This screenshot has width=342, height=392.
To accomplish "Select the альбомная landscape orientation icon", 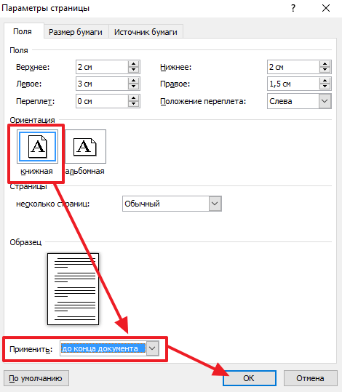I will point(85,146).
